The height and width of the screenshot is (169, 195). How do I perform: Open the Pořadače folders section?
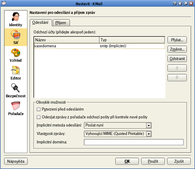point(15,108)
